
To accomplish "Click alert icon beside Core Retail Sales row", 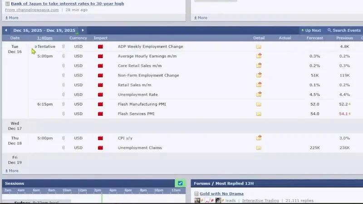I will [64, 66].
